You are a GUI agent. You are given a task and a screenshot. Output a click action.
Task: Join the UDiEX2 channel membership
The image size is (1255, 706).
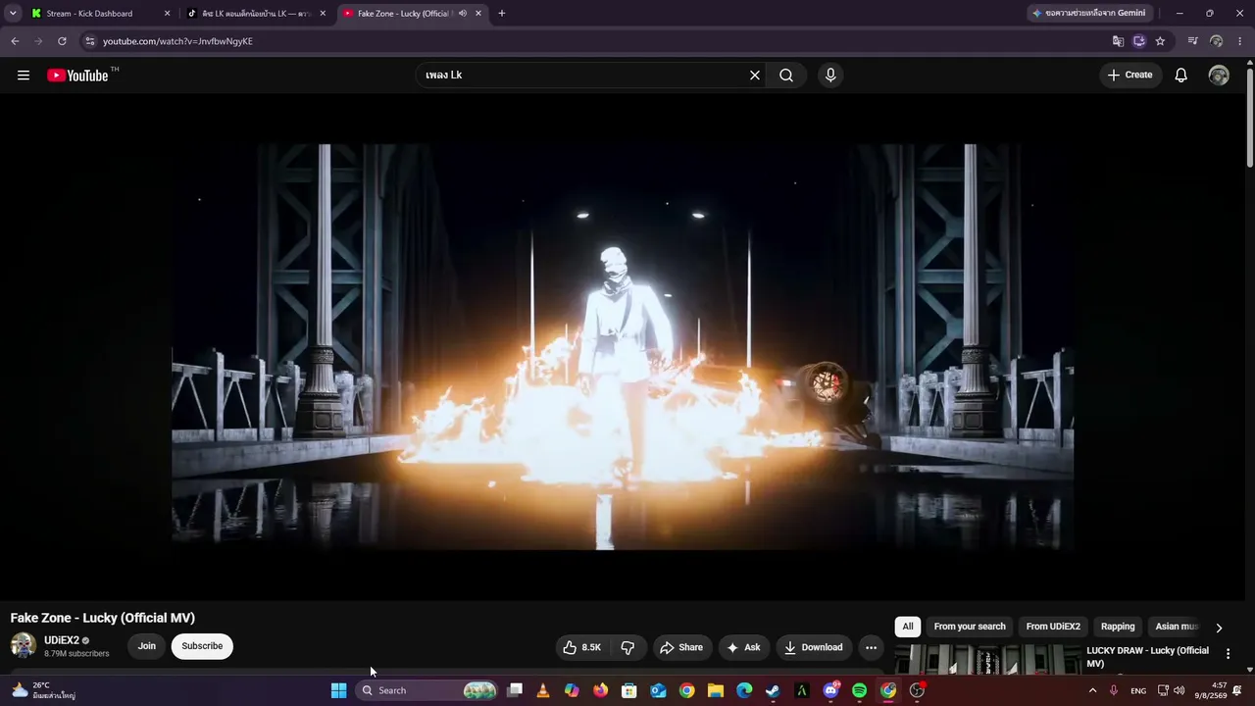pos(147,646)
